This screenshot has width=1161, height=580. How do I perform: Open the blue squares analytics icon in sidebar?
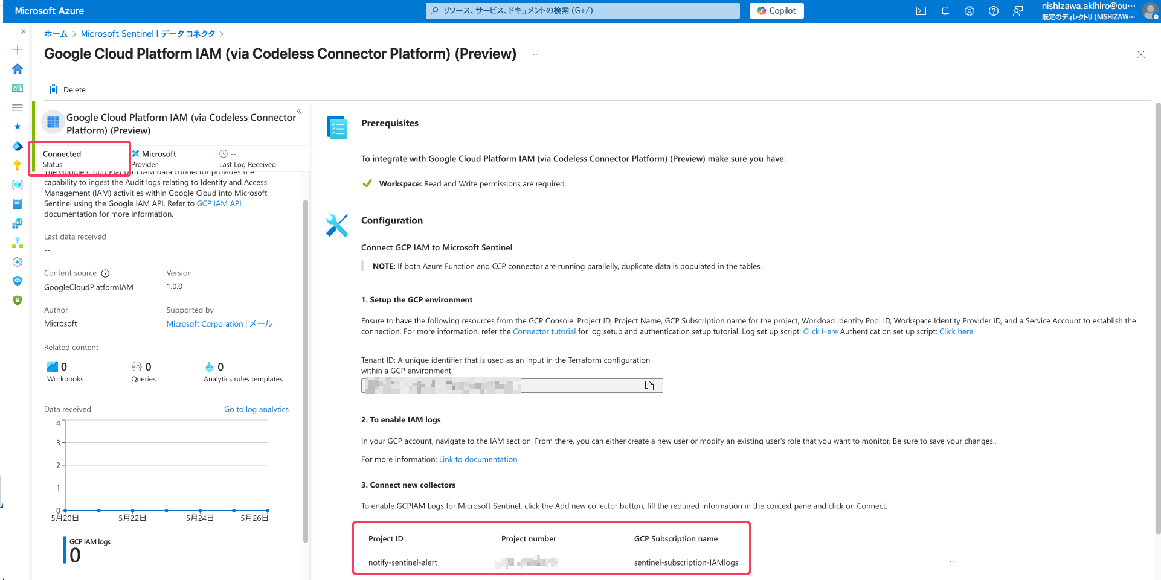point(18,223)
